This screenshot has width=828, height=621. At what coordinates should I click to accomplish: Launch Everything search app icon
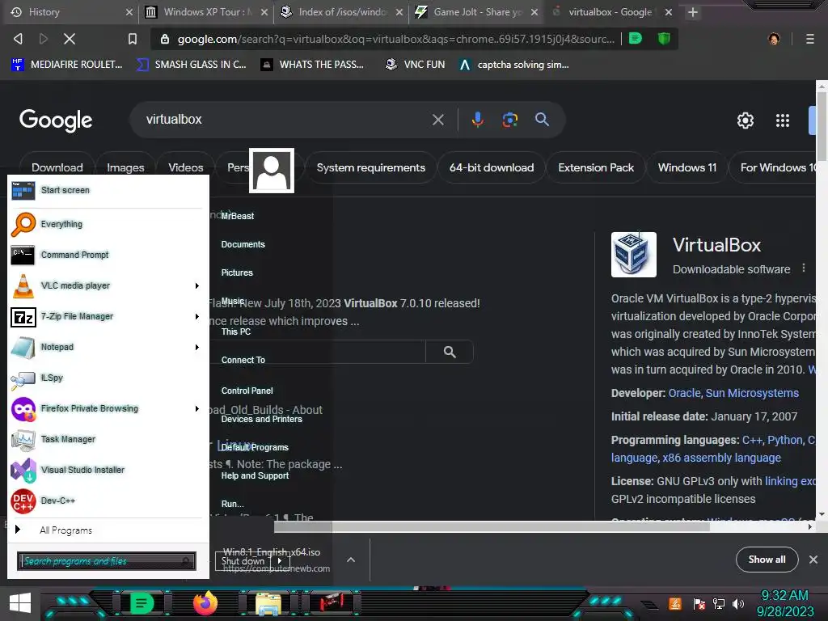coord(23,224)
